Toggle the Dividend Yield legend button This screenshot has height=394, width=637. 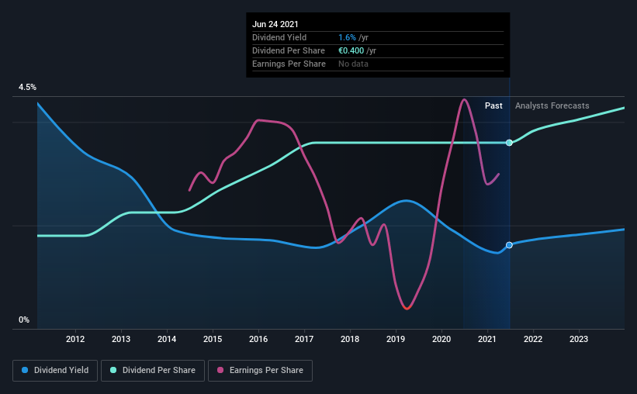[55, 371]
